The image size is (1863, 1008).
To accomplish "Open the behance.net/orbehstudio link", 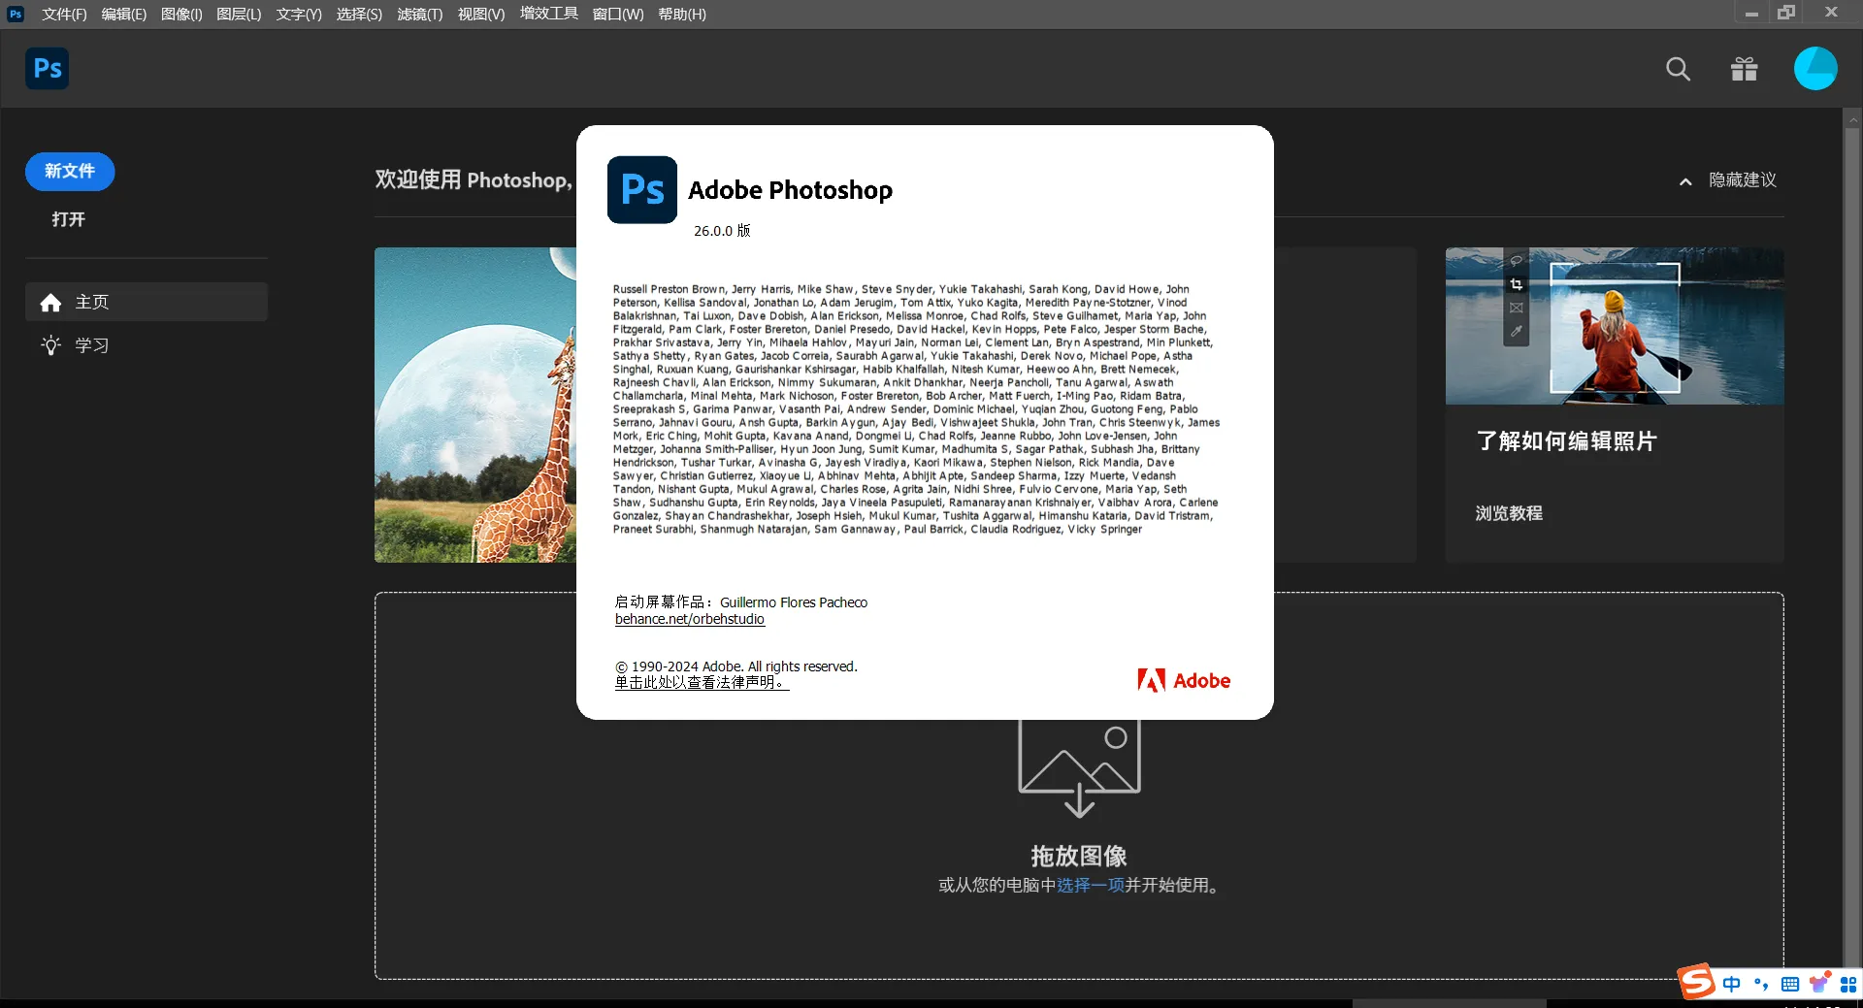I will pos(689,619).
